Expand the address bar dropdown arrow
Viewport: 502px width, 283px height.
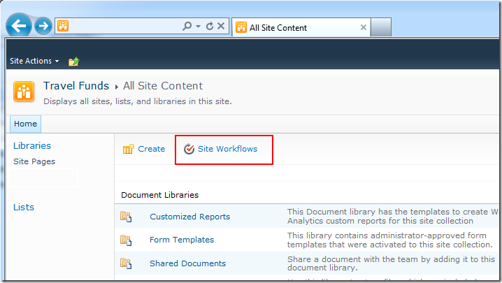[199, 27]
